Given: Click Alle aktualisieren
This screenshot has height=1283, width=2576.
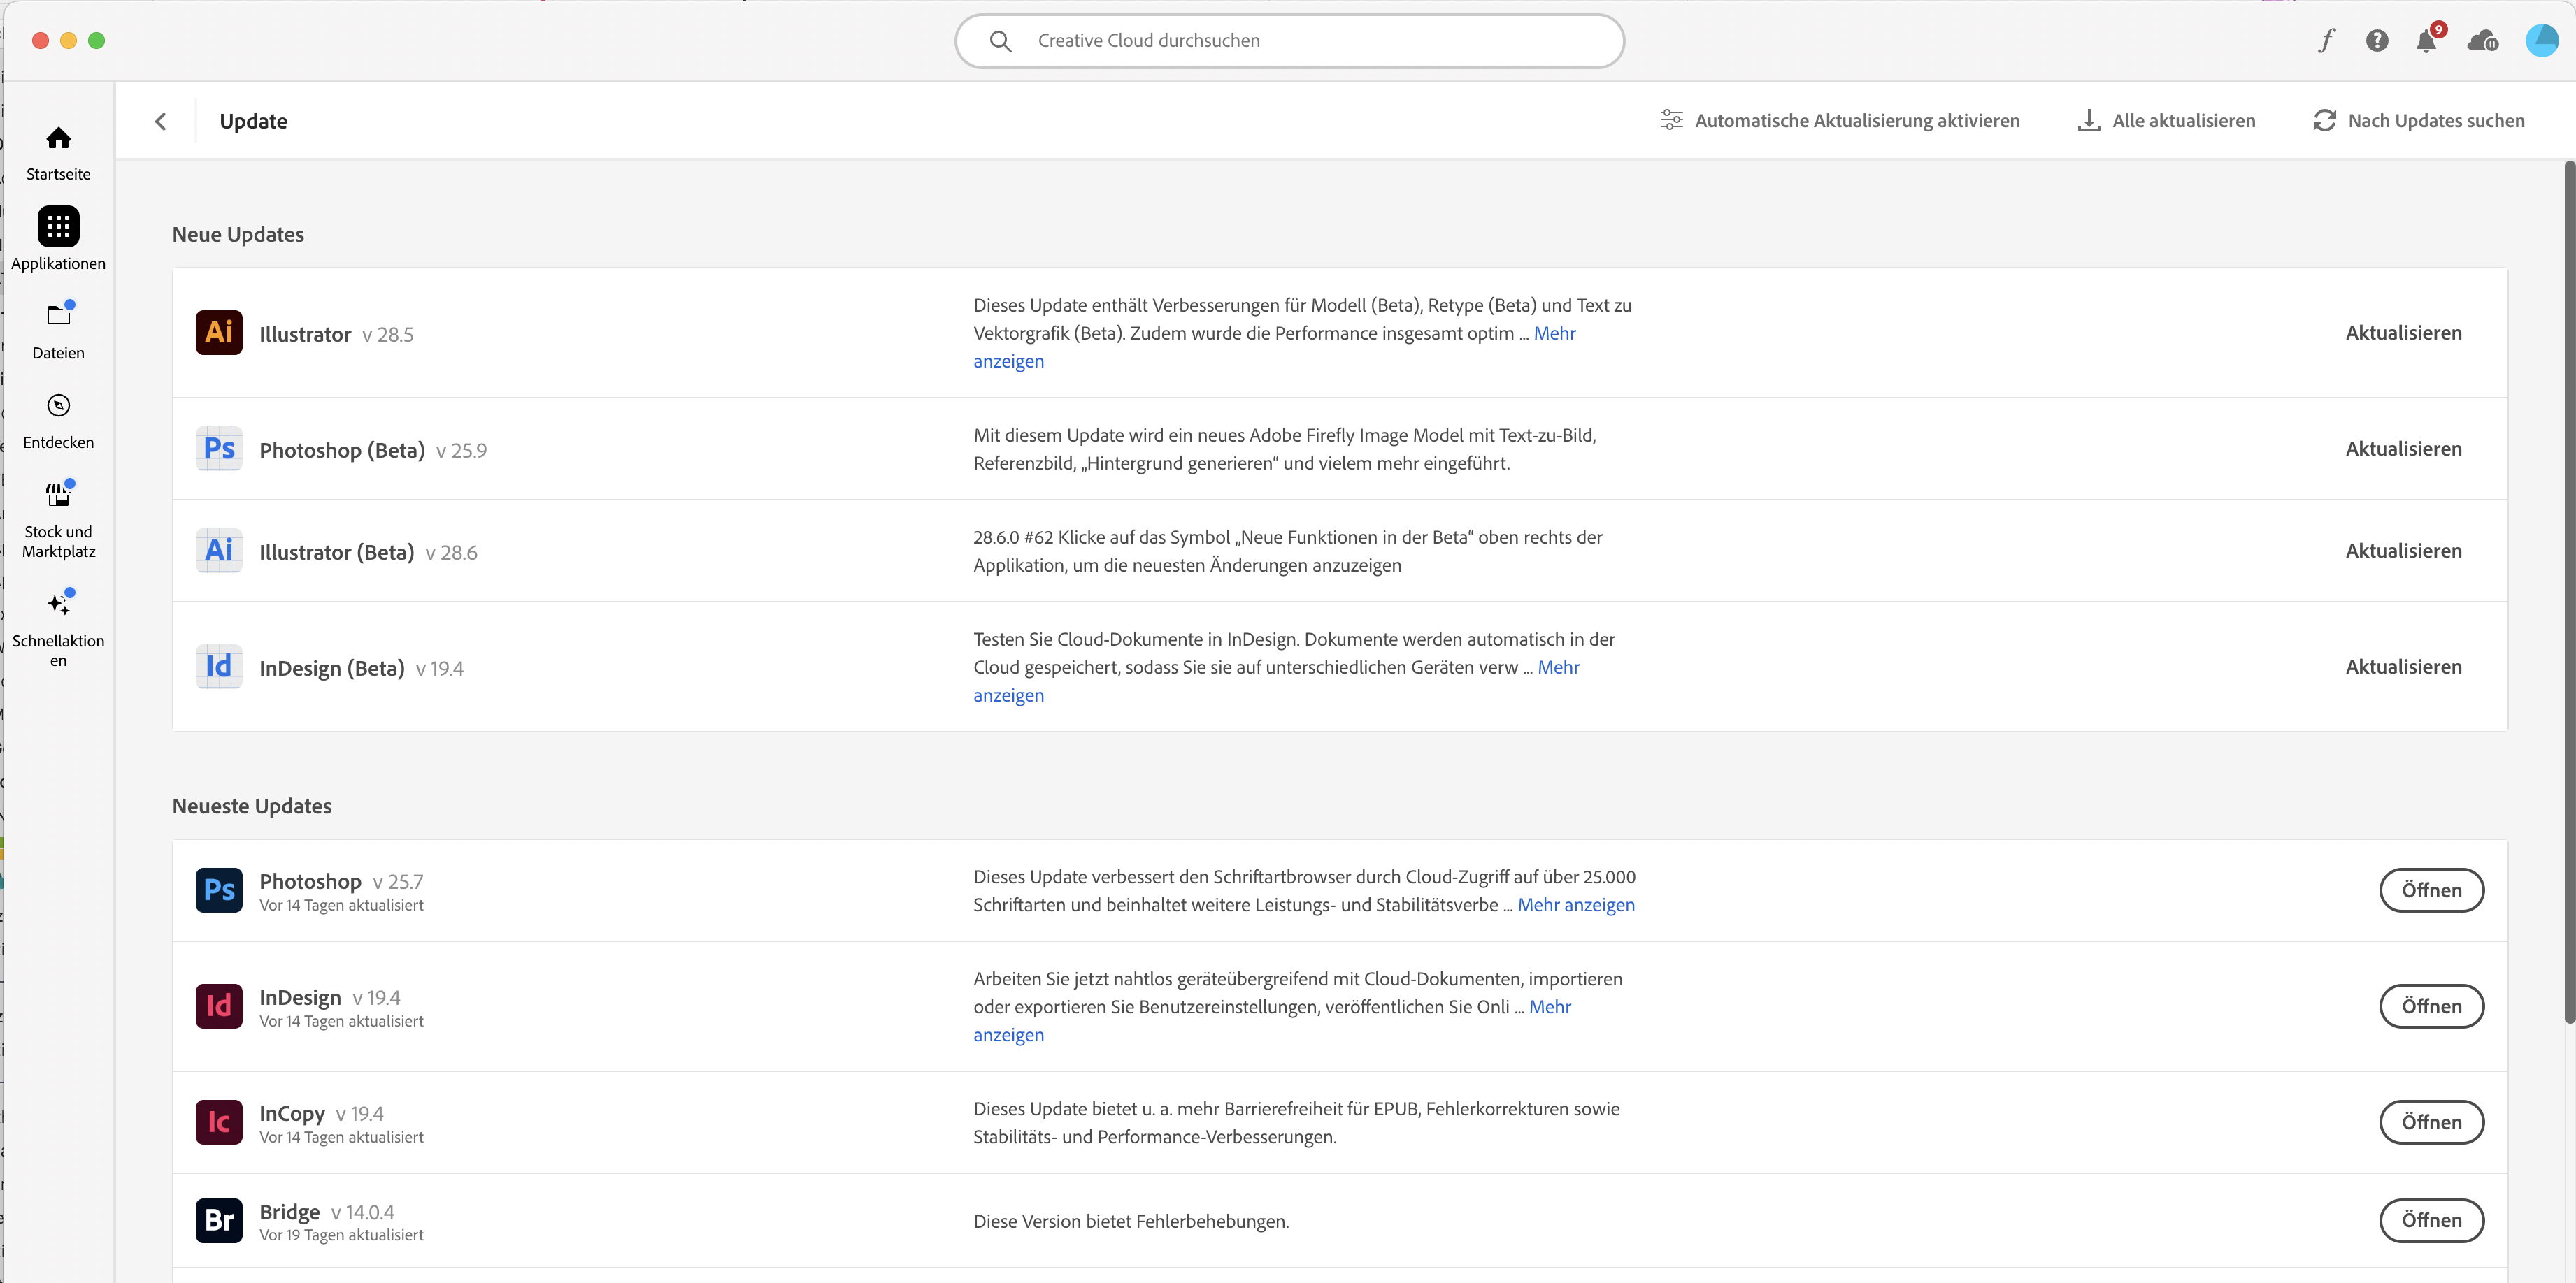Looking at the screenshot, I should click(x=2166, y=121).
